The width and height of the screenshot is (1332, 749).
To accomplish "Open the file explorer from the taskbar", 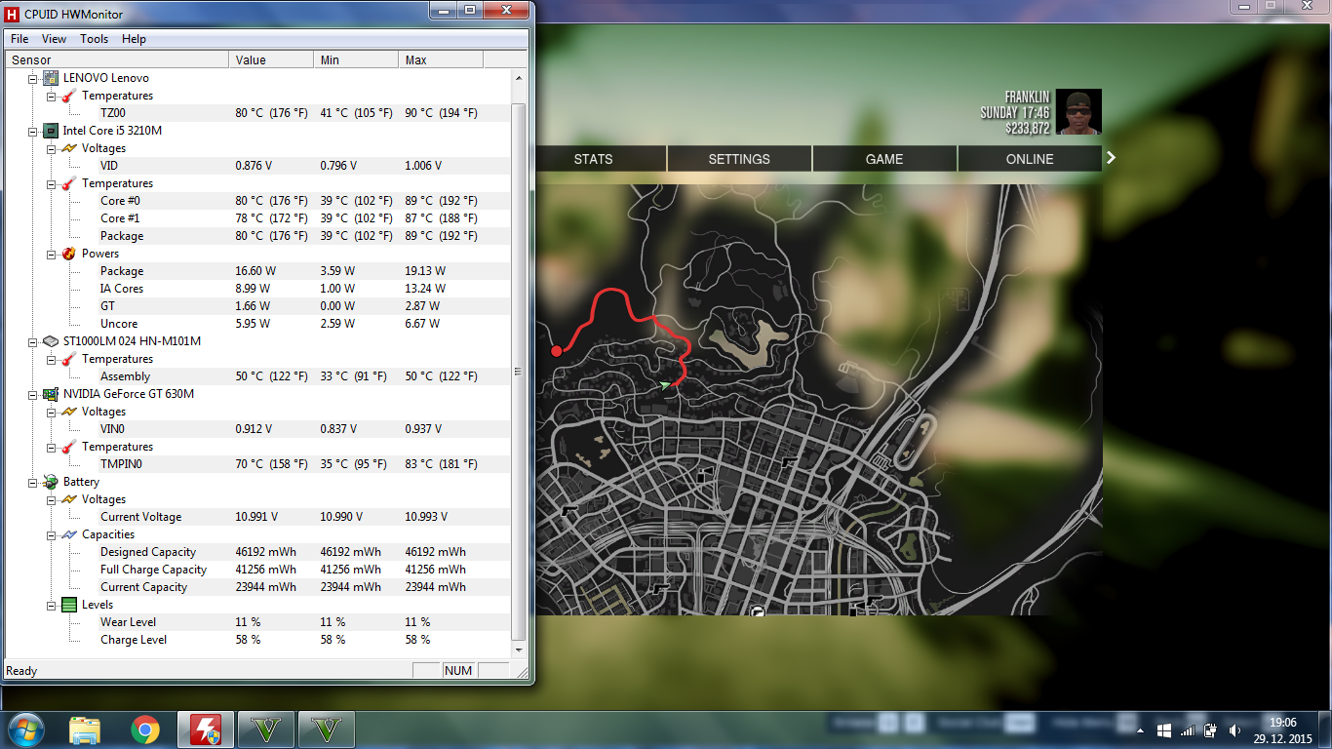I will pyautogui.click(x=85, y=729).
